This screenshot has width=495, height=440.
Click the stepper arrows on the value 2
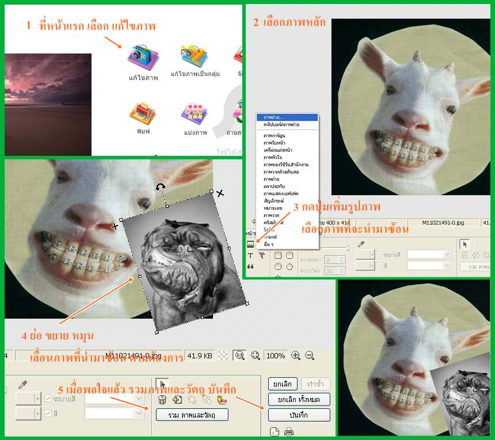click(x=341, y=259)
